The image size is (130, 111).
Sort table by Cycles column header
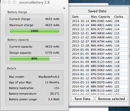click(x=121, y=17)
